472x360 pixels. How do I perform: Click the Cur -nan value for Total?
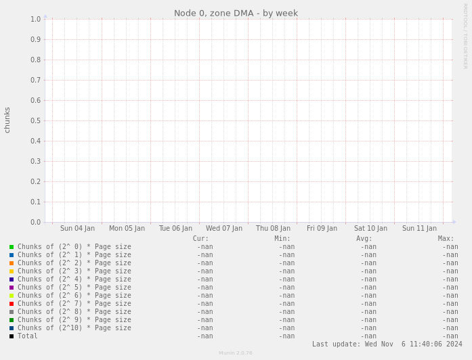tap(205, 336)
